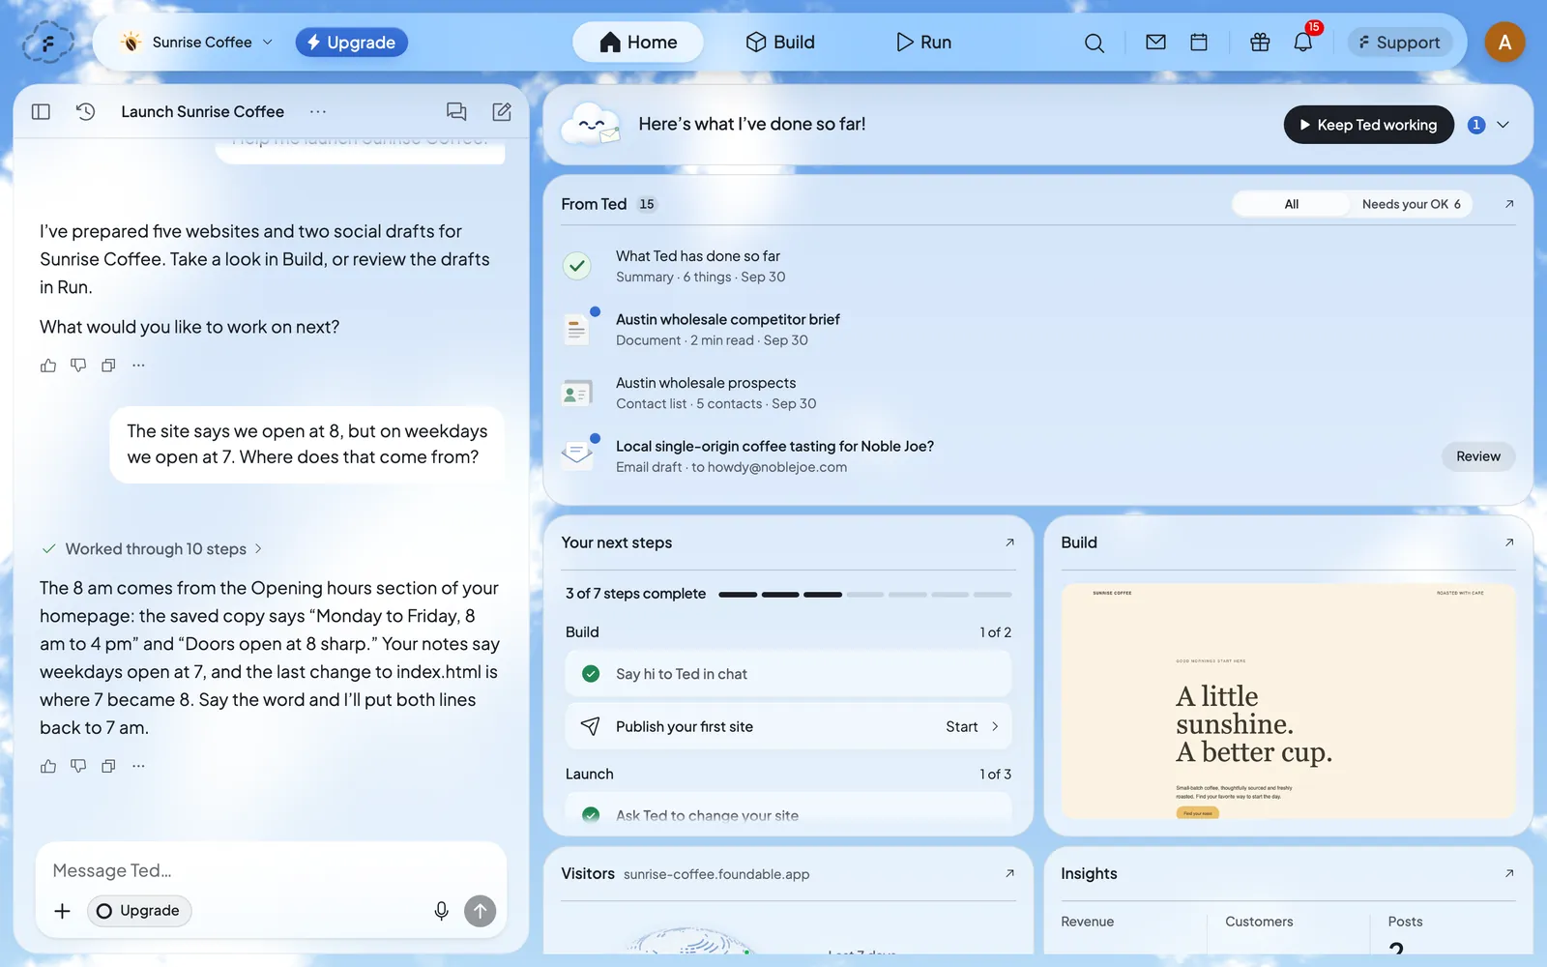Image resolution: width=1547 pixels, height=967 pixels.
Task: Start a new chat with compose icon
Action: coord(502,111)
